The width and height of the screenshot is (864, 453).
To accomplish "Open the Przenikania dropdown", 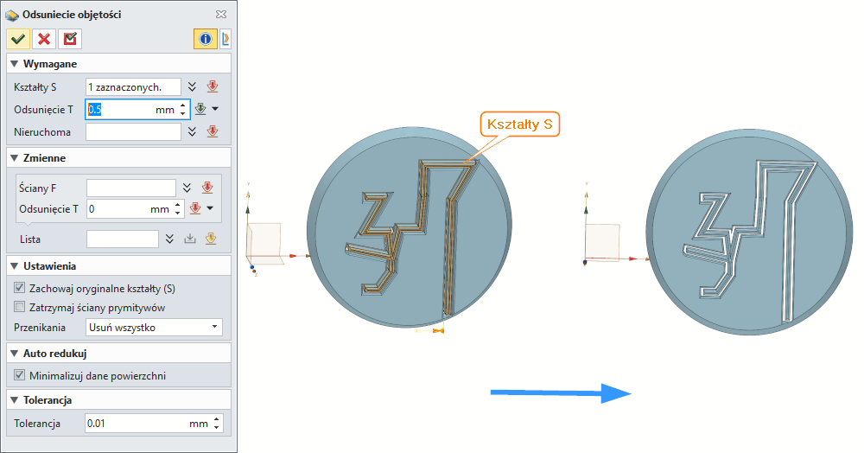I will [154, 328].
